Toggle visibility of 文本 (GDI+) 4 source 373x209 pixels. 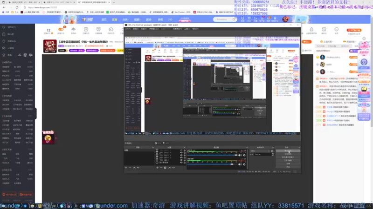(x=181, y=153)
